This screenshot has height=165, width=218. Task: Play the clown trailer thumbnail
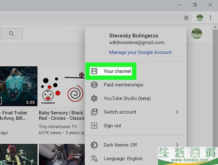(19, 86)
